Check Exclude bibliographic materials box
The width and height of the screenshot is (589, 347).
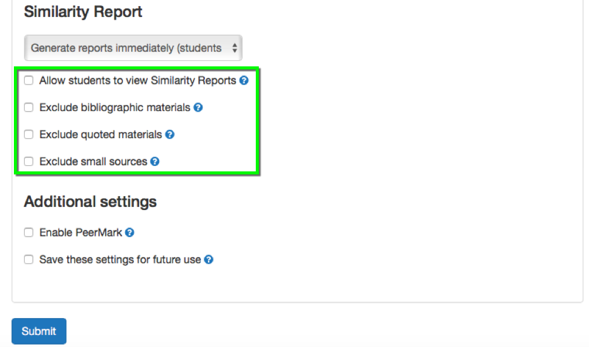pos(28,107)
